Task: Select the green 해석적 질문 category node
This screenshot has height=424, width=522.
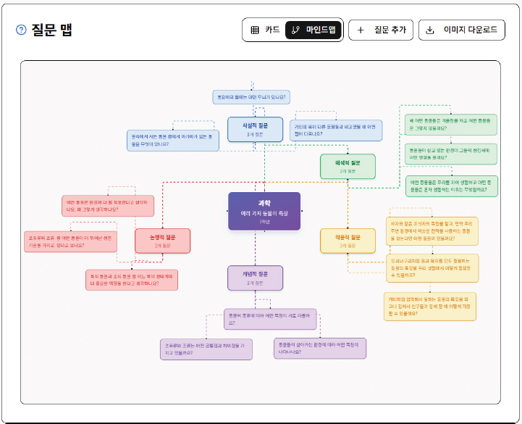Action: click(x=348, y=167)
